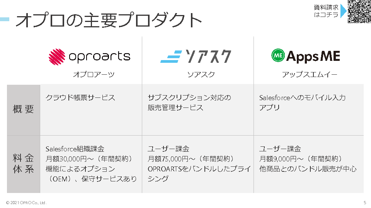This screenshot has width=371, height=208.
Task: Click the blue striped ソアスク logo icon
Action: [171, 57]
